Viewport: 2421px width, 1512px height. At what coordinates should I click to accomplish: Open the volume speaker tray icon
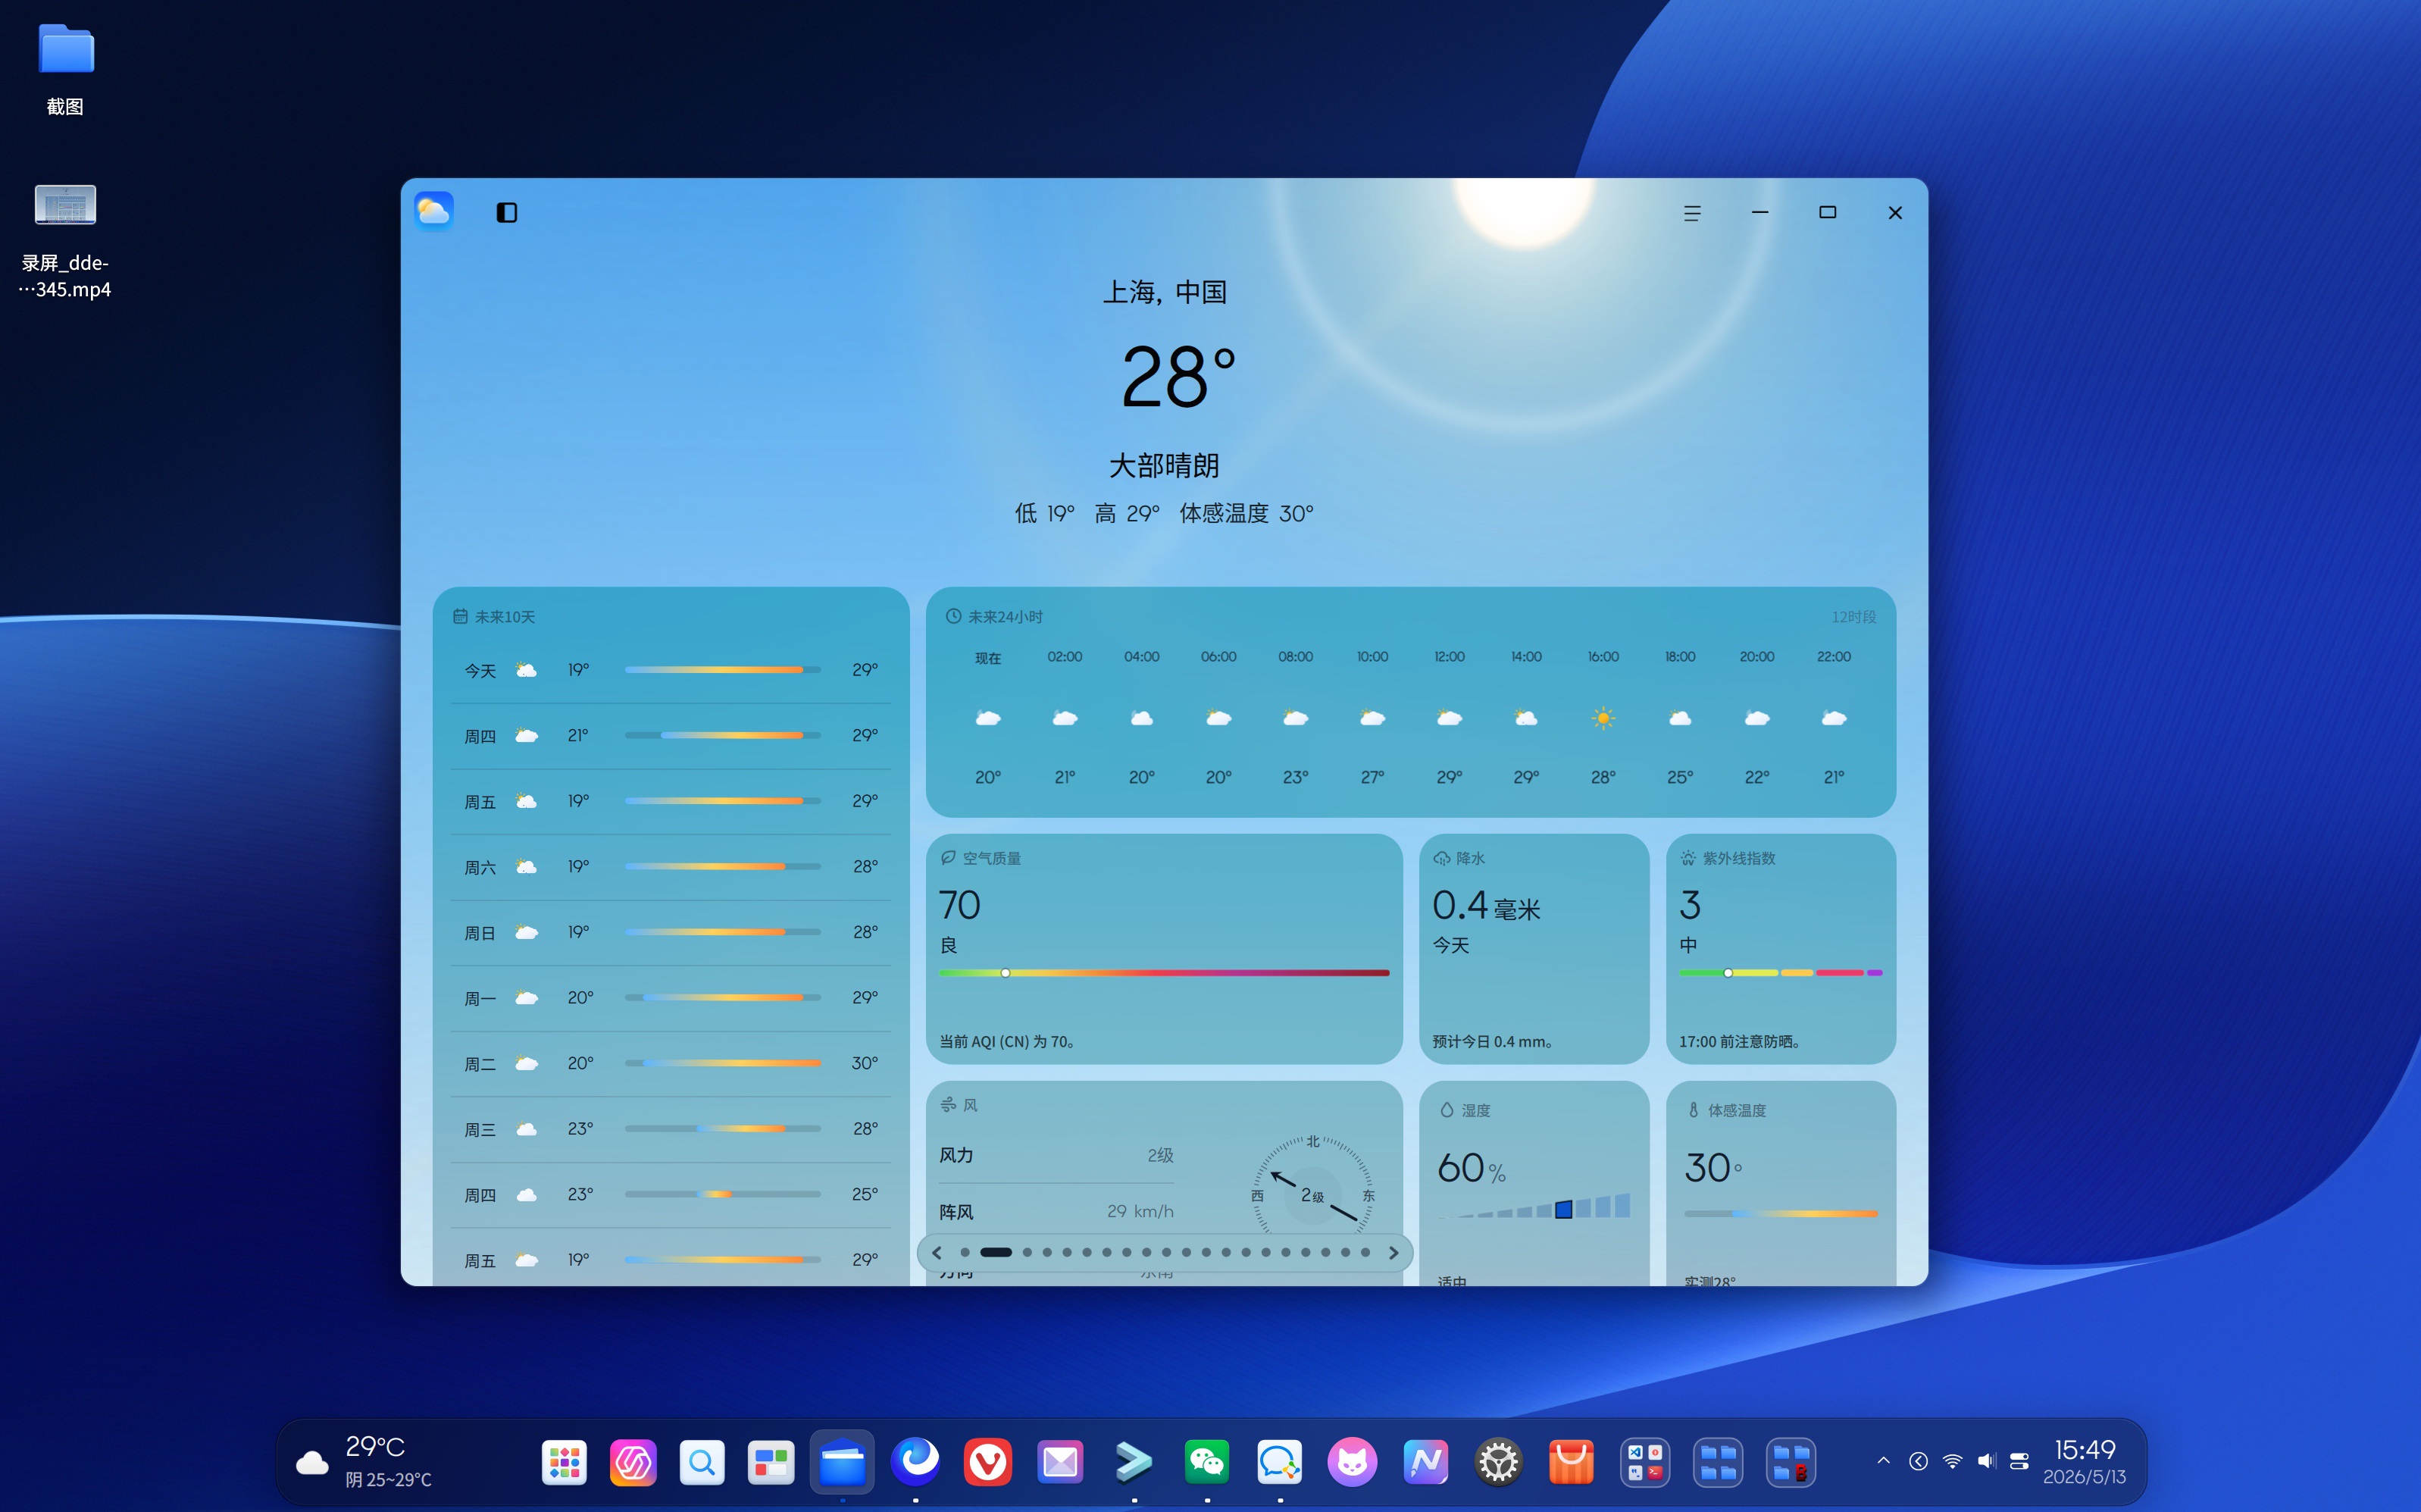[x=1985, y=1461]
